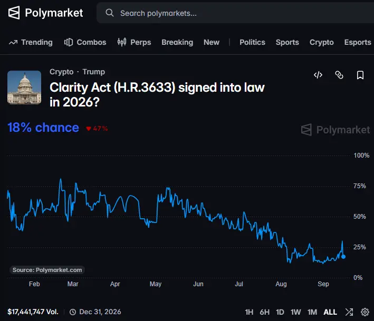Viewport: 374px width, 321px height.
Task: Click the Mar axis label
Action: pyautogui.click(x=73, y=284)
